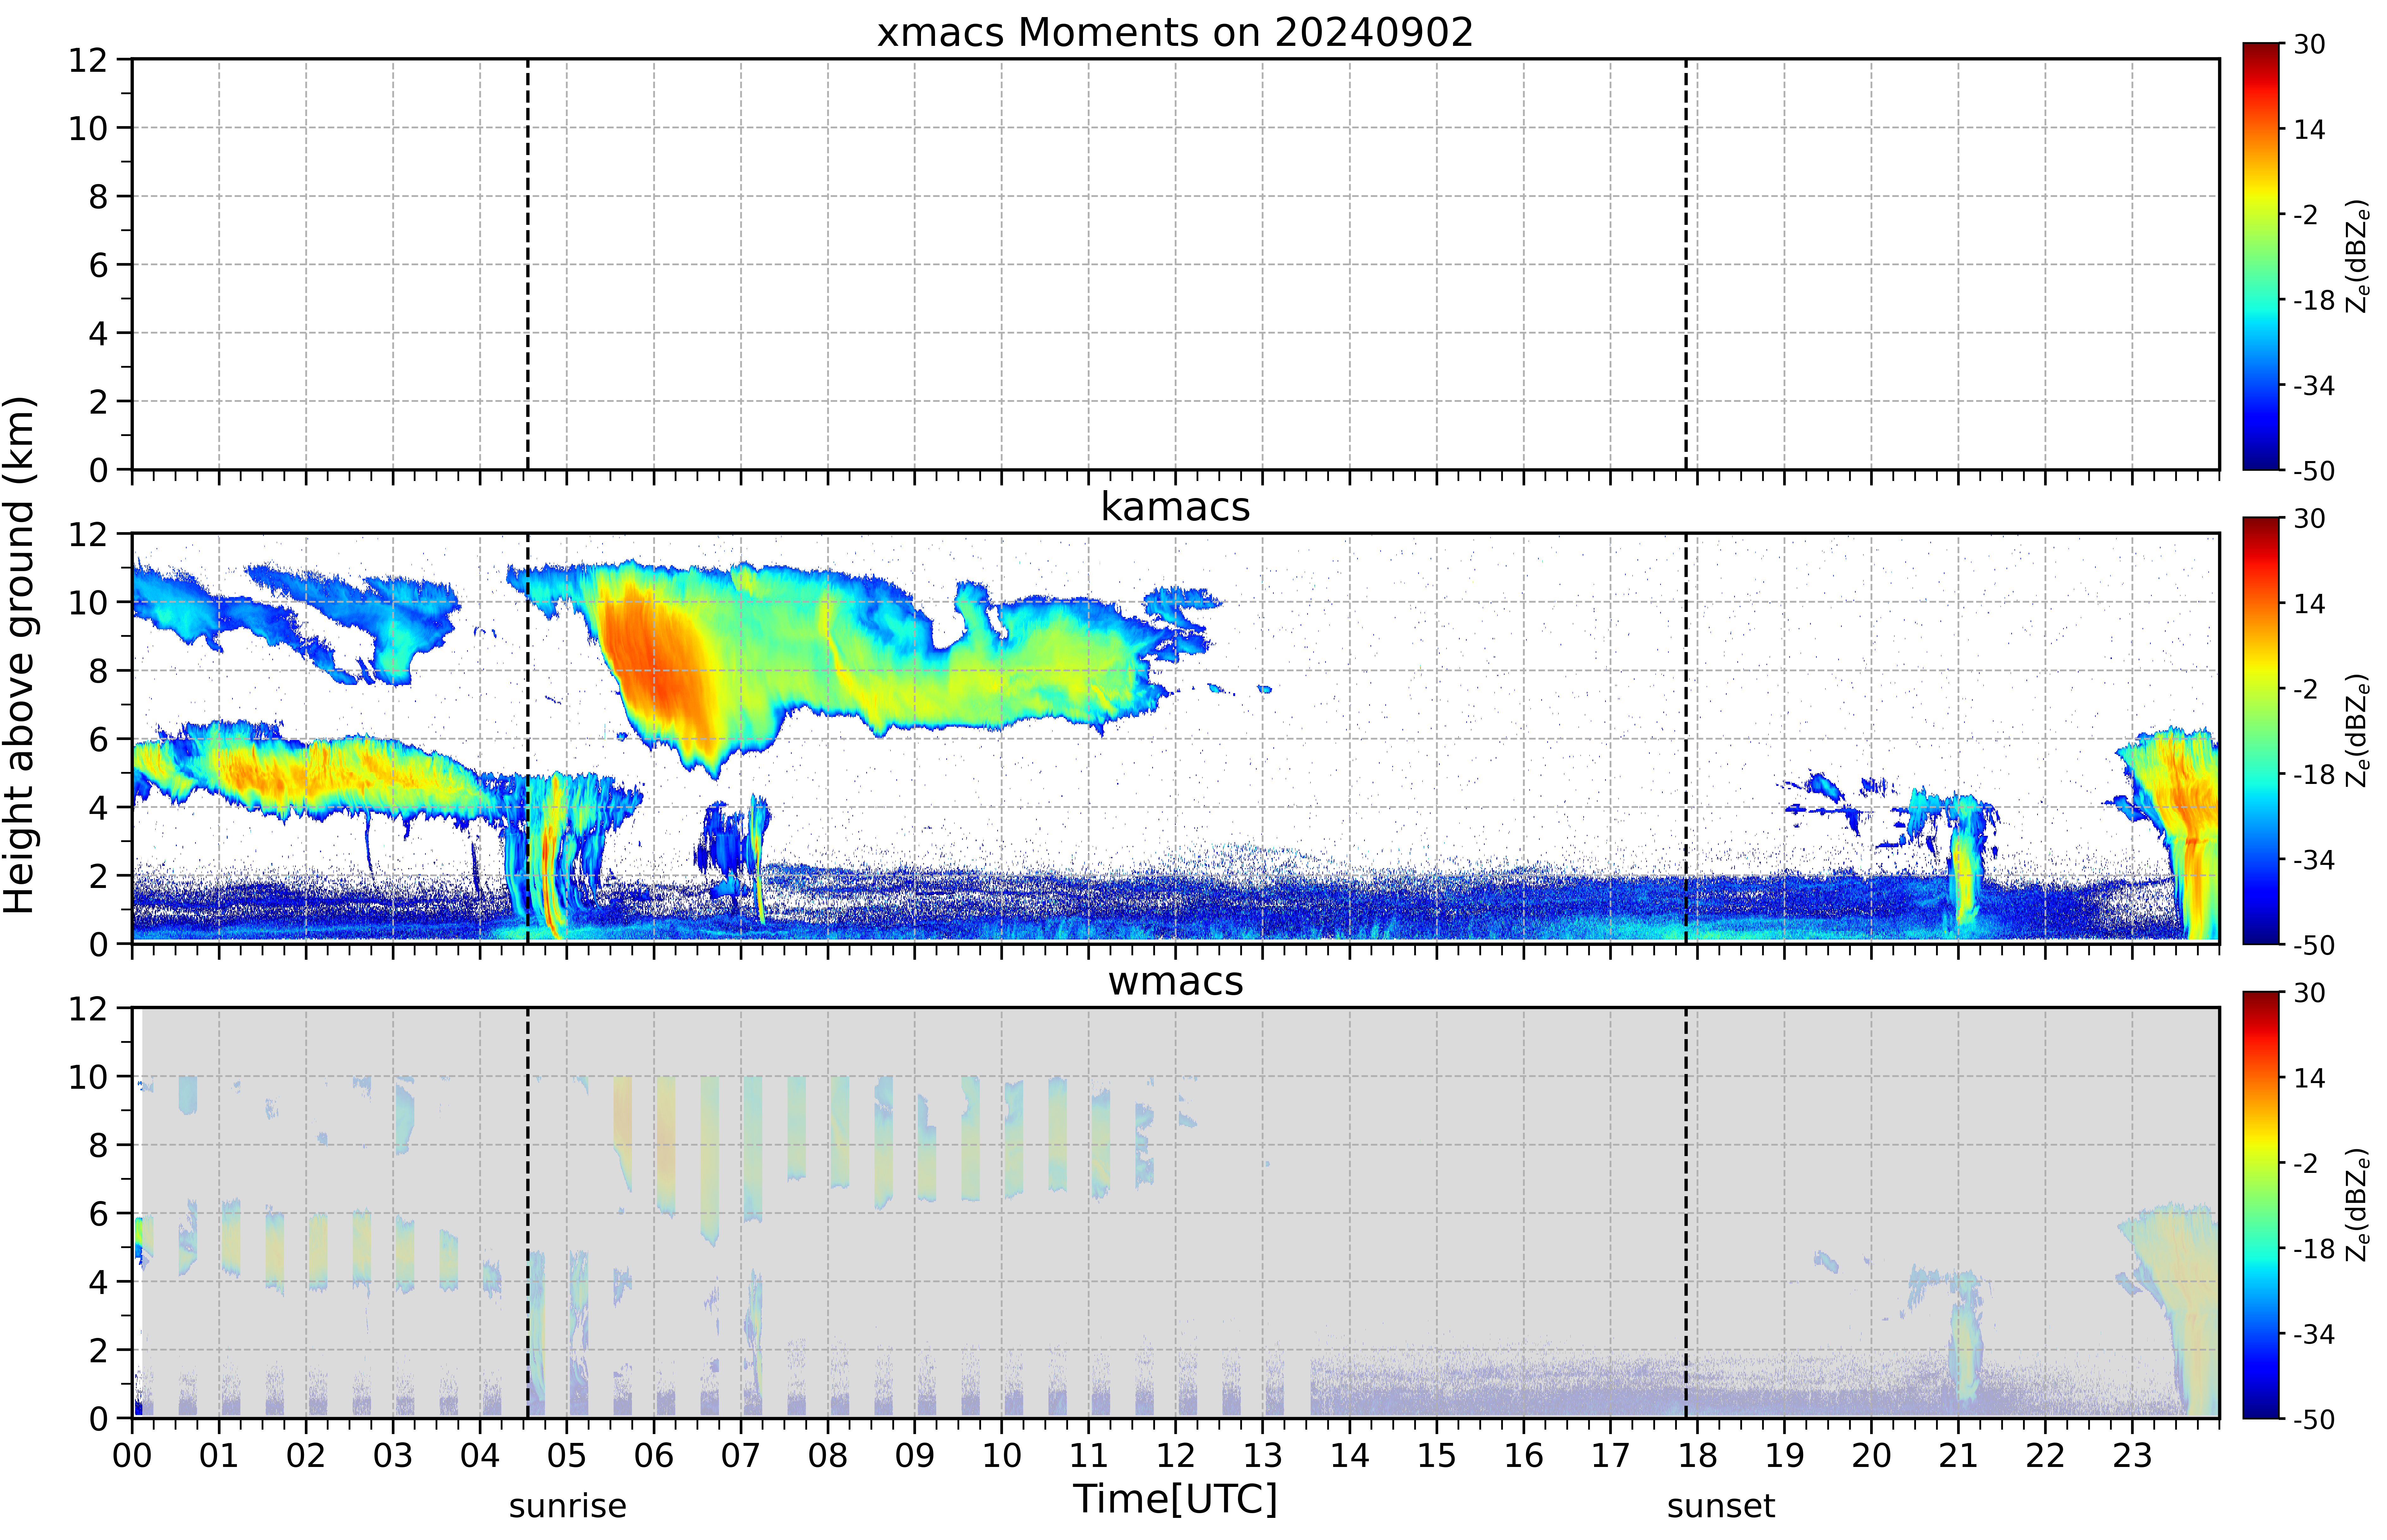Click the dashed sunset line in the kamacs panel
2387x1540 pixels.
click(1685, 738)
